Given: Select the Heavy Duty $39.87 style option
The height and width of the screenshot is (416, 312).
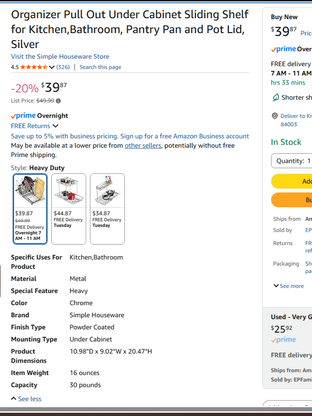Looking at the screenshot, I should tap(30, 209).
